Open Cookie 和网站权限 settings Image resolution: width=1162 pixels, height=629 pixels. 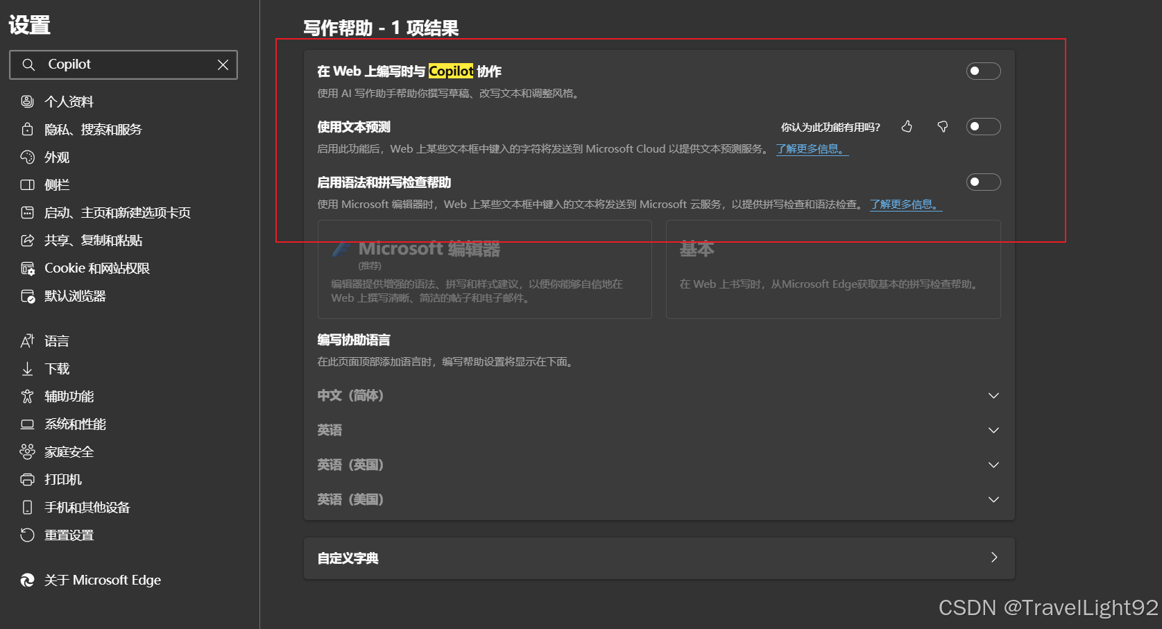(97, 268)
